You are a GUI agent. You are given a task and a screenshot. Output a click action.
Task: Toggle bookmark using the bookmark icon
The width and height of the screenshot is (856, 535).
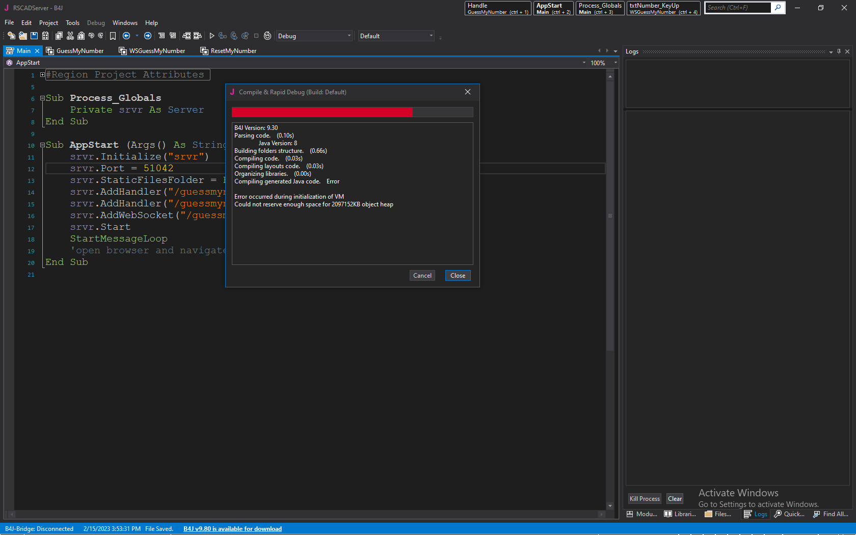point(113,36)
